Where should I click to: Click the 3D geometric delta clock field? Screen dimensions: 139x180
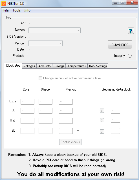(115, 111)
